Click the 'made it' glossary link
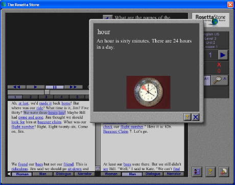The width and height of the screenshot is (235, 185). click(45, 104)
